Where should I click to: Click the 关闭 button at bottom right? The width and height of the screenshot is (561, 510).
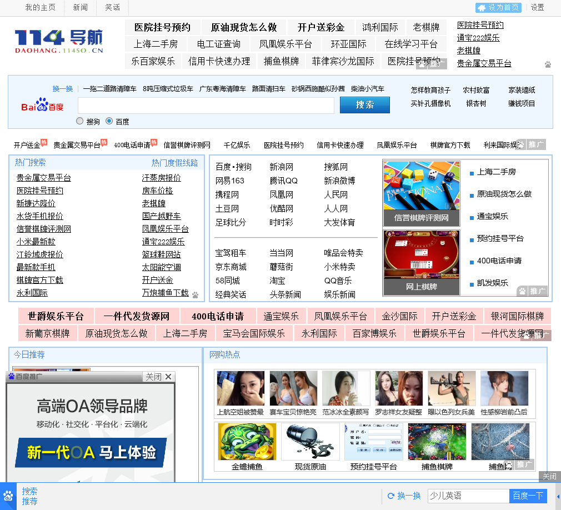[549, 476]
